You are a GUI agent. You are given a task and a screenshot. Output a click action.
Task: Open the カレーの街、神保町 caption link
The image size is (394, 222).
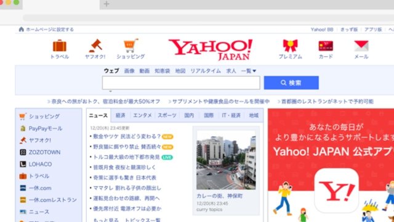[x=220, y=196]
